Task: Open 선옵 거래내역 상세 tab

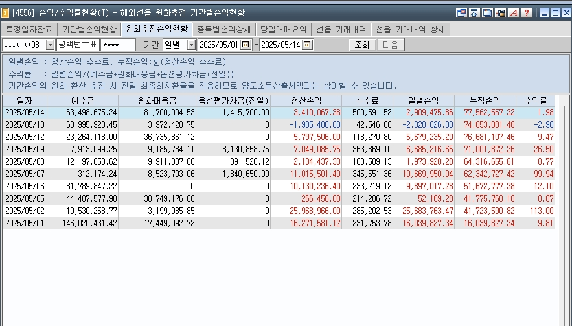Action: point(411,30)
